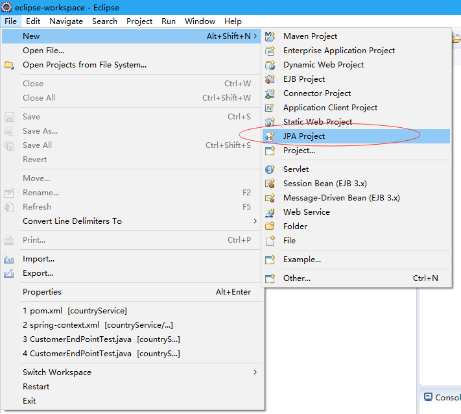Click the Maven Project icon

pos(270,36)
